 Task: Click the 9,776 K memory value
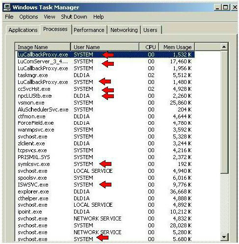coord(182,185)
